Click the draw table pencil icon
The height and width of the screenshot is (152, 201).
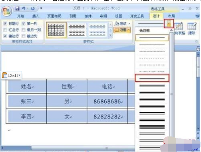[179, 26]
